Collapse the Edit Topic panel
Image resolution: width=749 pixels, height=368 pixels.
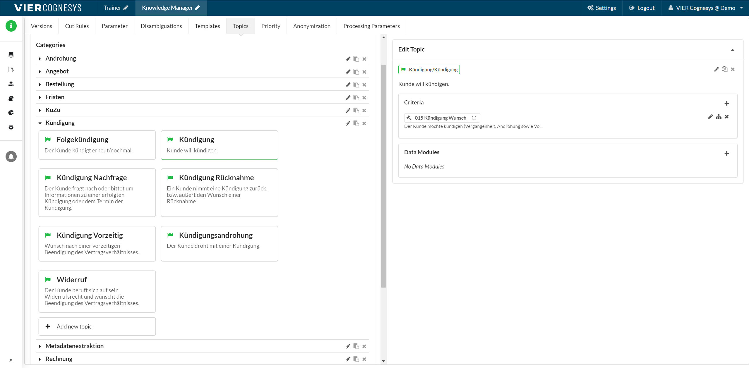(732, 50)
